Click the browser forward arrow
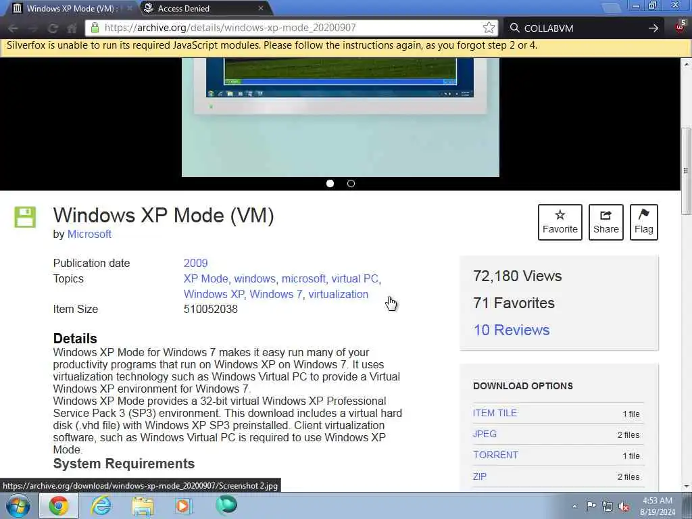 pos(33,28)
